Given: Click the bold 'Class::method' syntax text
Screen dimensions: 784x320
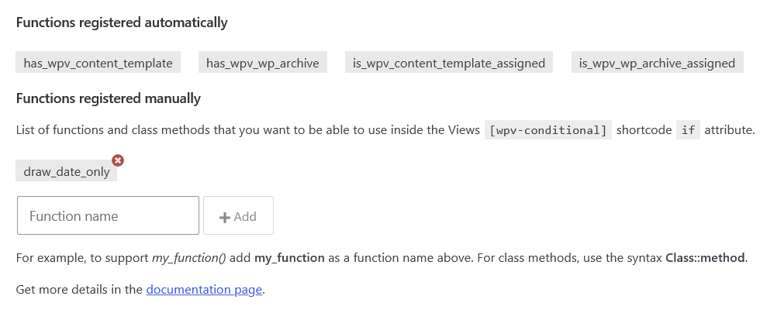Looking at the screenshot, I should (x=706, y=258).
